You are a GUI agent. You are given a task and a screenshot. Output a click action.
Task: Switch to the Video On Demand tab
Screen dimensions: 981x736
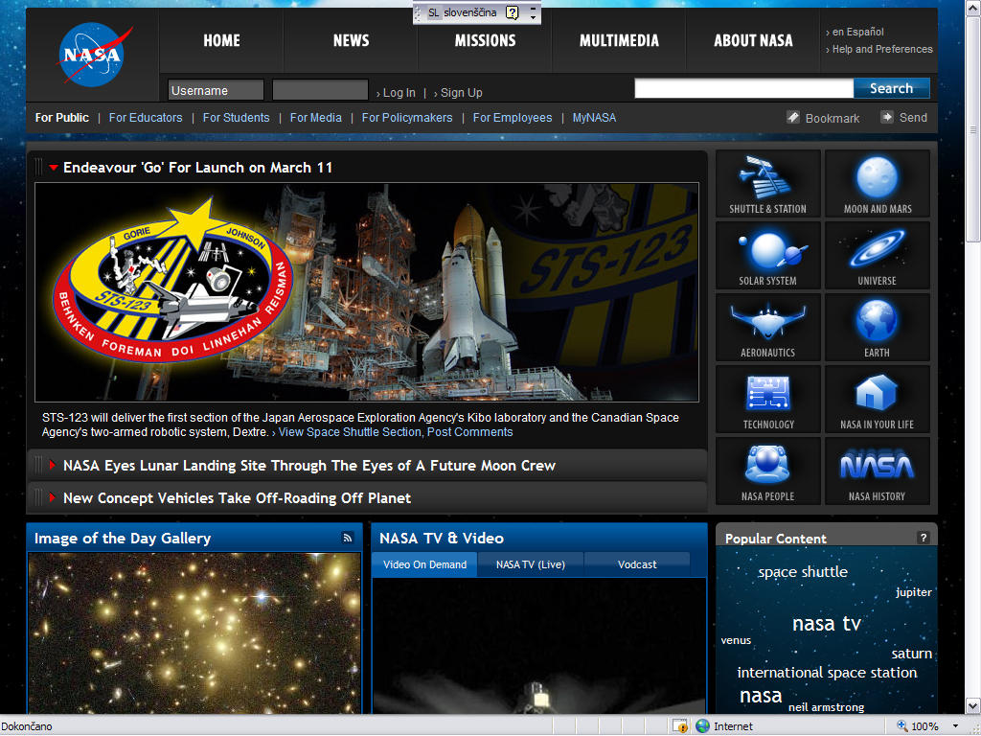[x=424, y=564]
